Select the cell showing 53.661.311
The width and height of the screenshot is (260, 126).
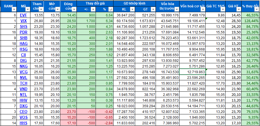coord(193,38)
